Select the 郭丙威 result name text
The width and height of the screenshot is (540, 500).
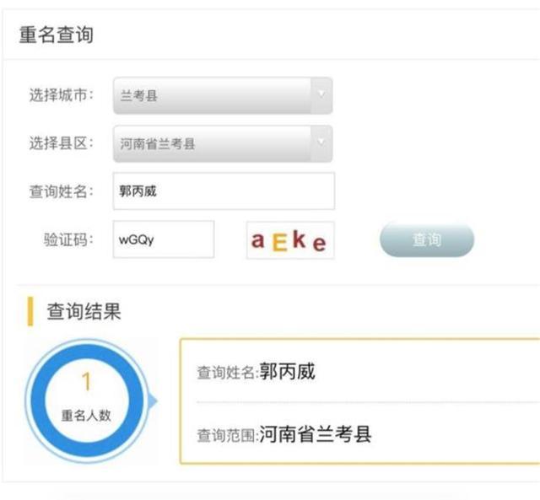(287, 371)
